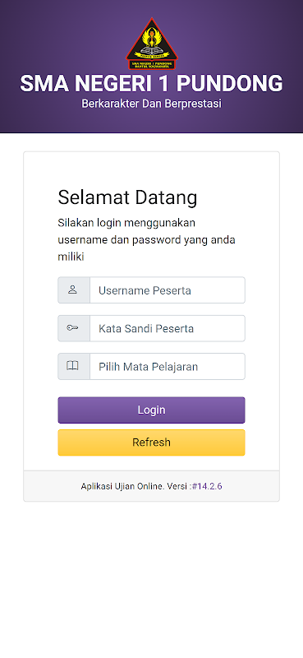
Task: Open the #14.2.6 version link
Action: pyautogui.click(x=207, y=486)
